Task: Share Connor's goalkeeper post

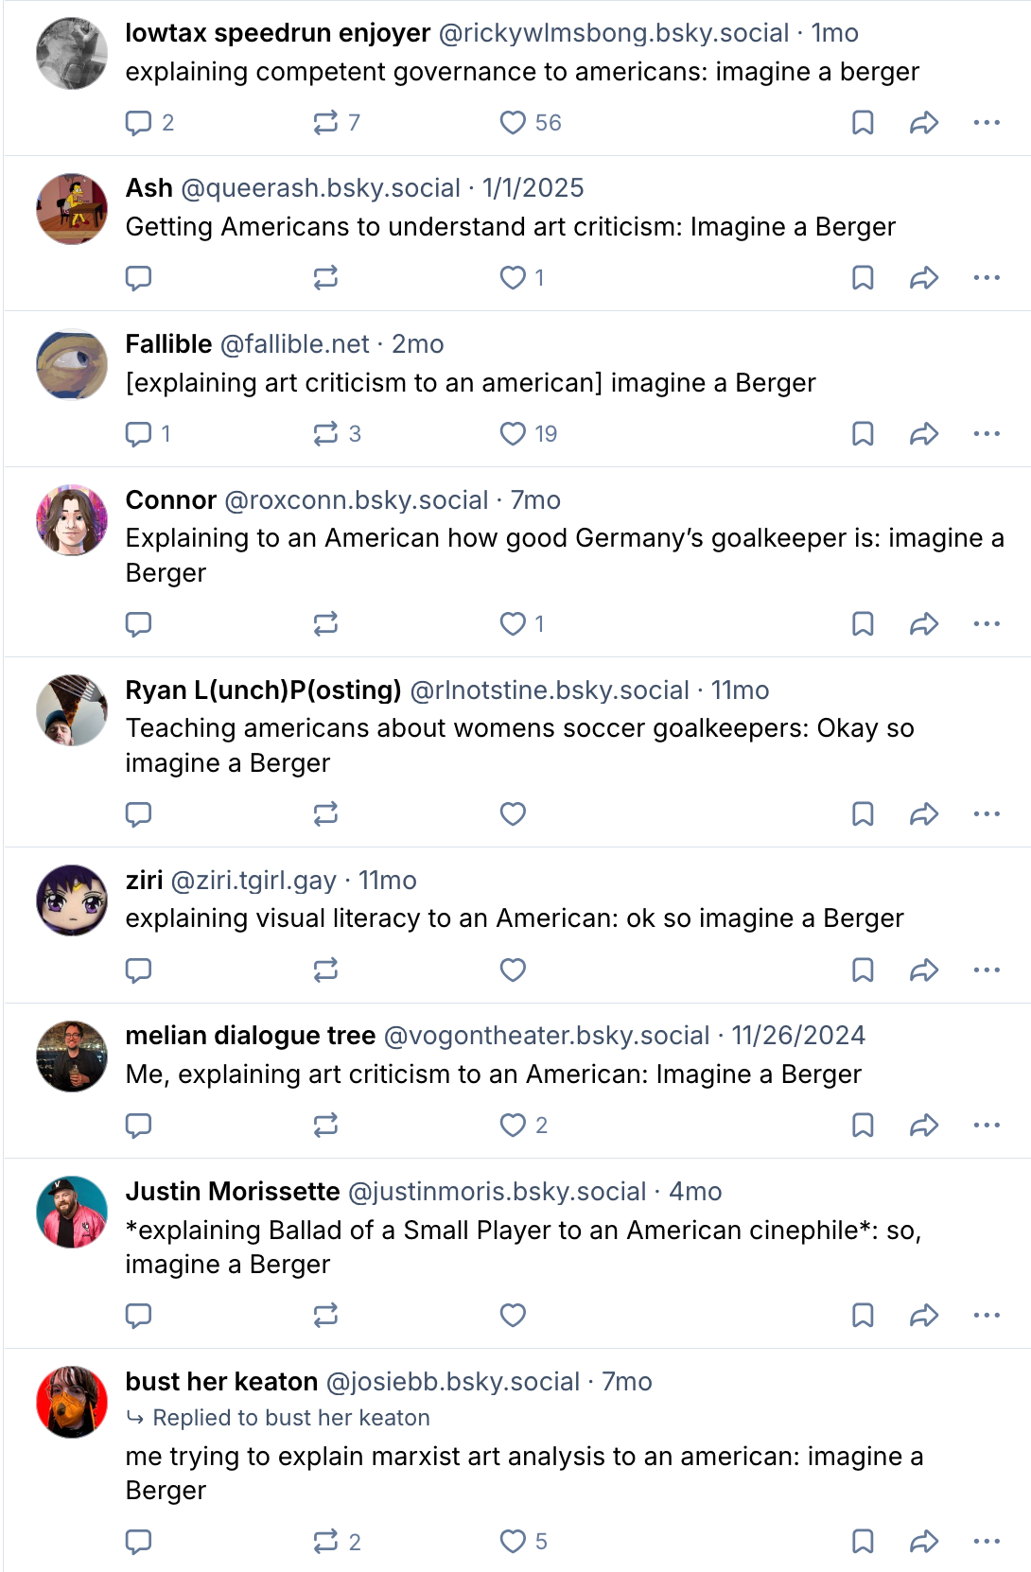Action: coord(924,624)
